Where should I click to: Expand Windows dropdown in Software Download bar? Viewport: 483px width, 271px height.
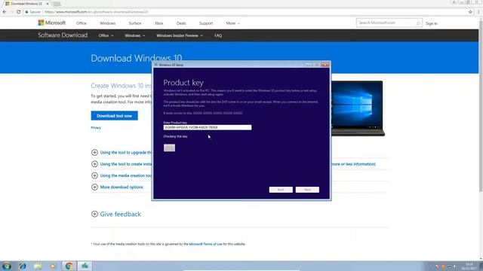134,35
